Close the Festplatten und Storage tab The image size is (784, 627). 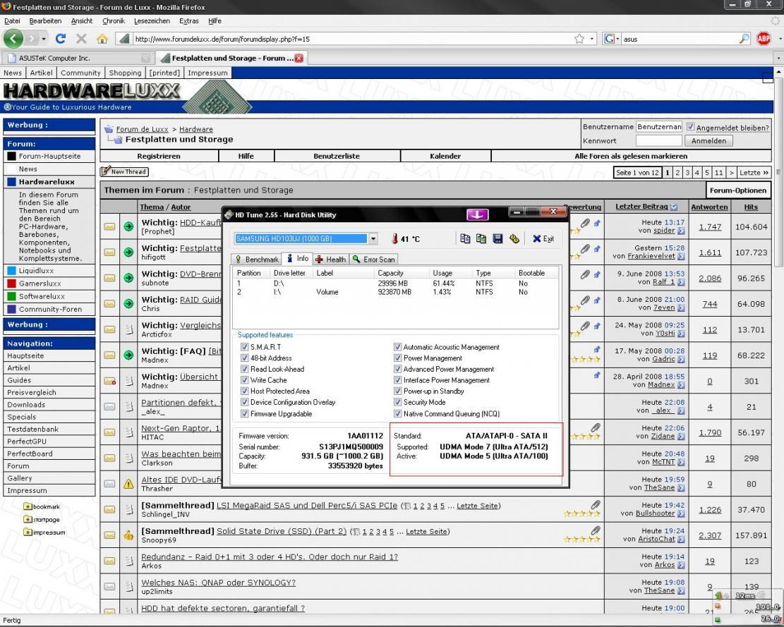[x=299, y=58]
